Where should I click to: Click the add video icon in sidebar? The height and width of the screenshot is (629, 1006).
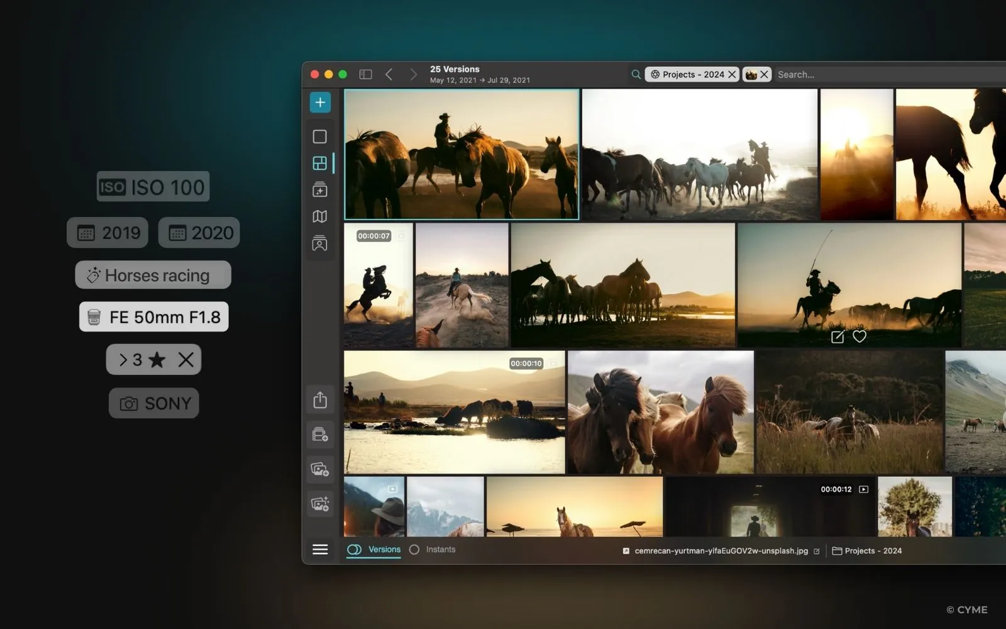tap(320, 434)
